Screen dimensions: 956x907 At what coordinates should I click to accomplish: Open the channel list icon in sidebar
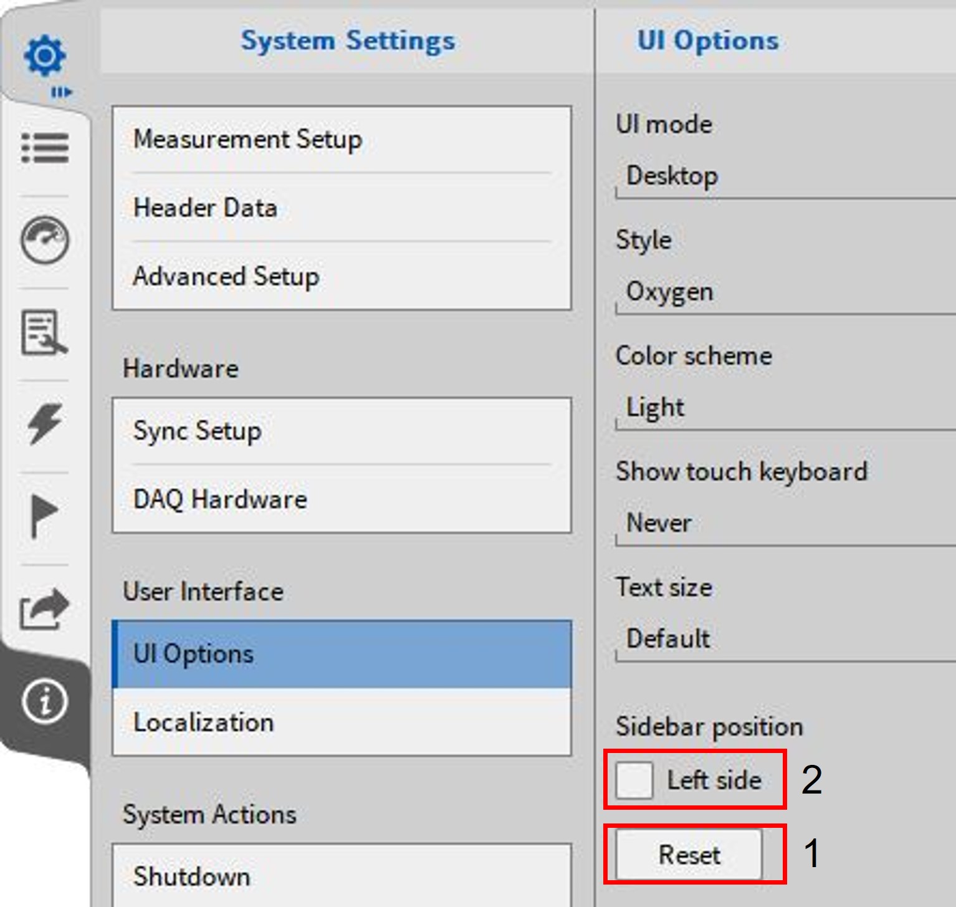pos(44,148)
